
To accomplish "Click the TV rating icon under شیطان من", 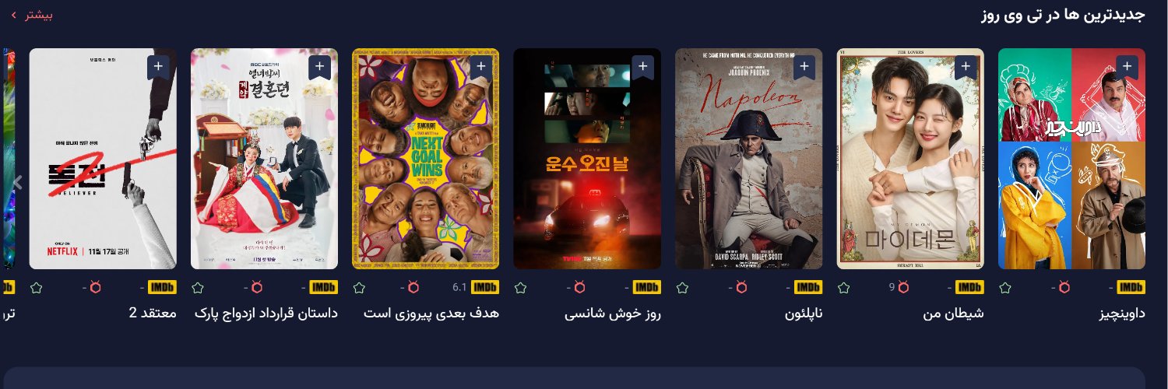I will click(903, 288).
